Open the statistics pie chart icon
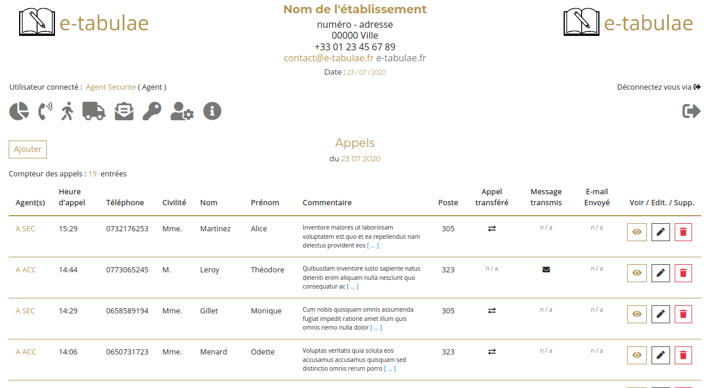 19,111
